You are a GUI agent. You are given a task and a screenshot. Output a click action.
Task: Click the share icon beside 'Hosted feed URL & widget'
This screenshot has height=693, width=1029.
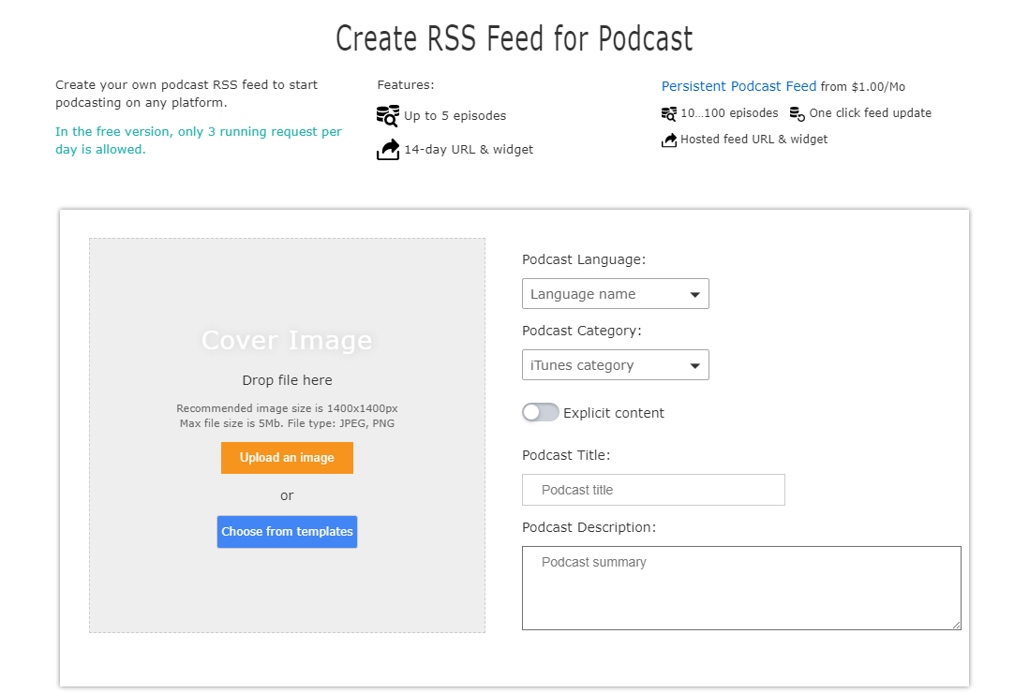coord(669,140)
